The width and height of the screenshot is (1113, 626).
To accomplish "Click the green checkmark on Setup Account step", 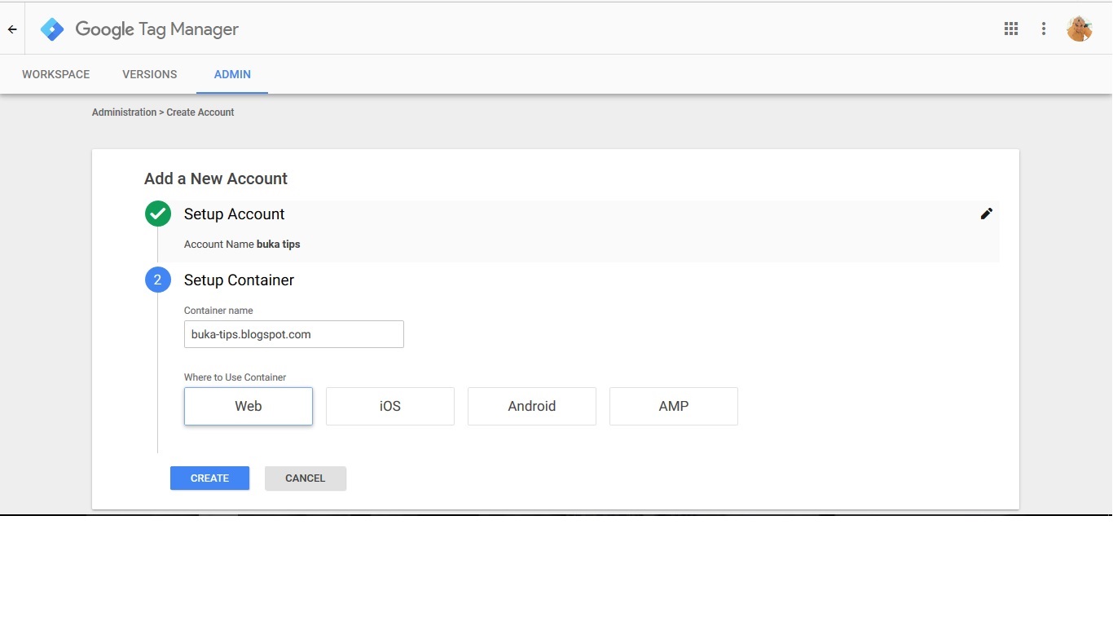I will click(x=157, y=214).
